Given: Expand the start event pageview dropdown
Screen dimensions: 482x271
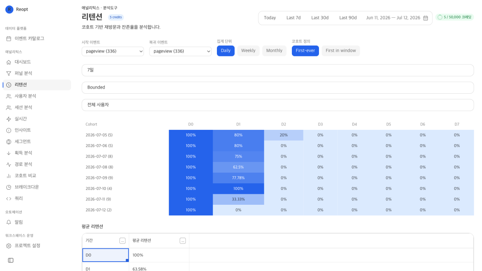Looking at the screenshot, I should (x=113, y=51).
